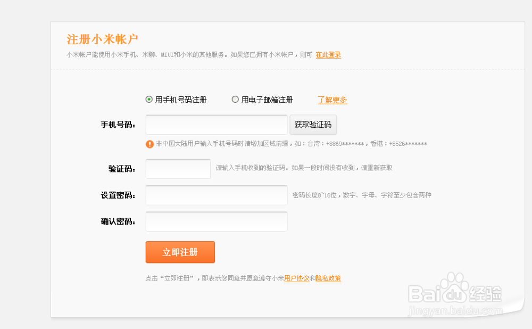Click the 注册小米帐户 heading

click(x=102, y=39)
